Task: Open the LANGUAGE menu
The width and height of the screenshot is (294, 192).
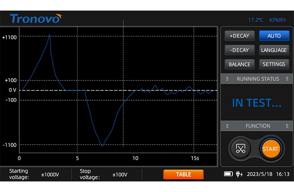Action: [274, 50]
